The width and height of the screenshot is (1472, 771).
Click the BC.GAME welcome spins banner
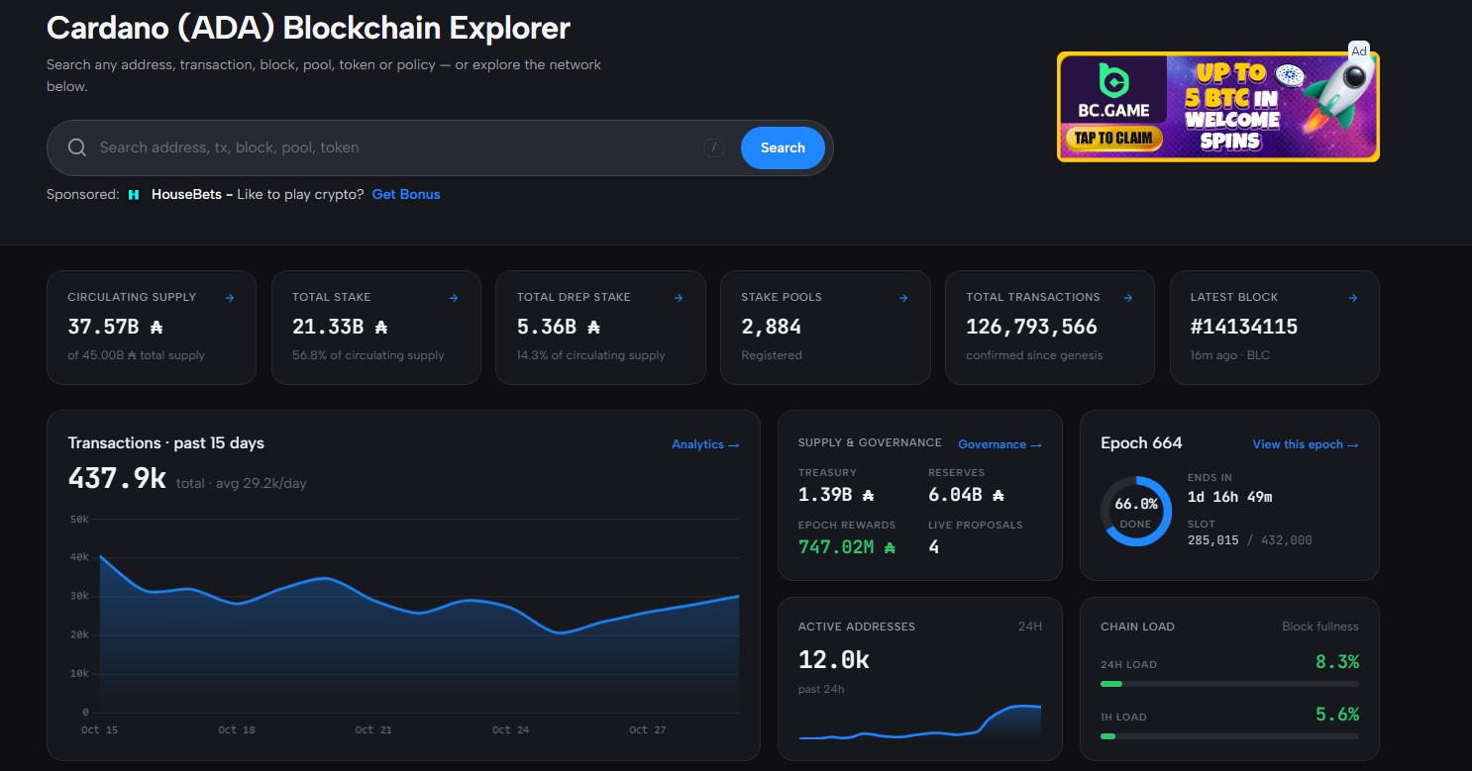tap(1218, 107)
